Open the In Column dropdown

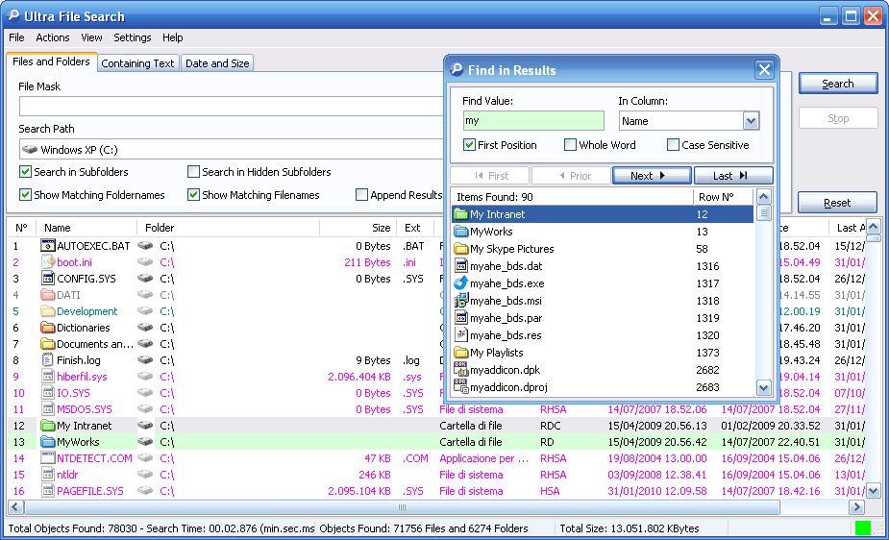(751, 121)
